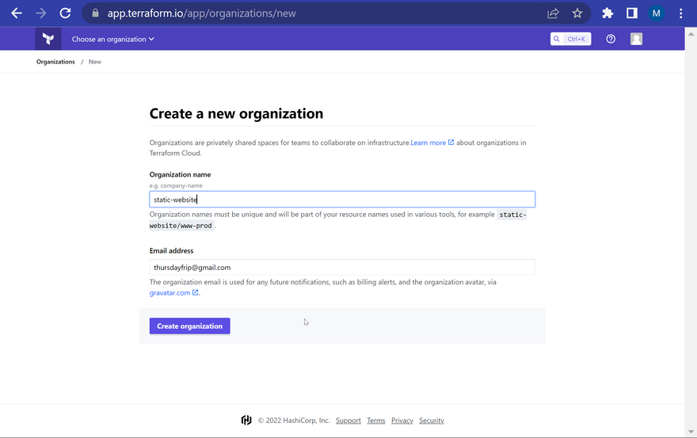The image size is (697, 438).
Task: Click the HashiCorp logo in footer
Action: [x=246, y=421]
